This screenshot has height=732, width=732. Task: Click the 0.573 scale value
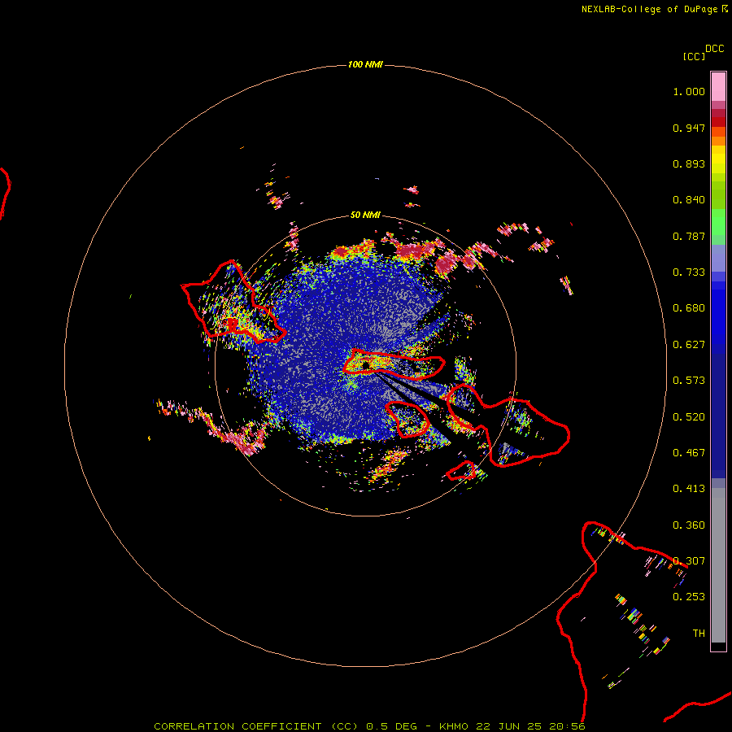click(x=689, y=381)
